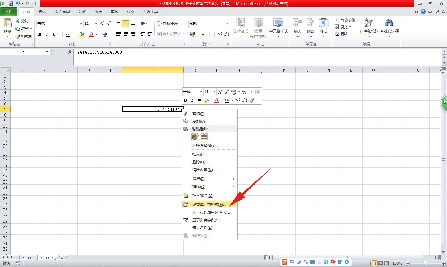This screenshot has width=447, height=267.
Task: Click the percent style icon in the ribbon
Action: tap(202, 34)
